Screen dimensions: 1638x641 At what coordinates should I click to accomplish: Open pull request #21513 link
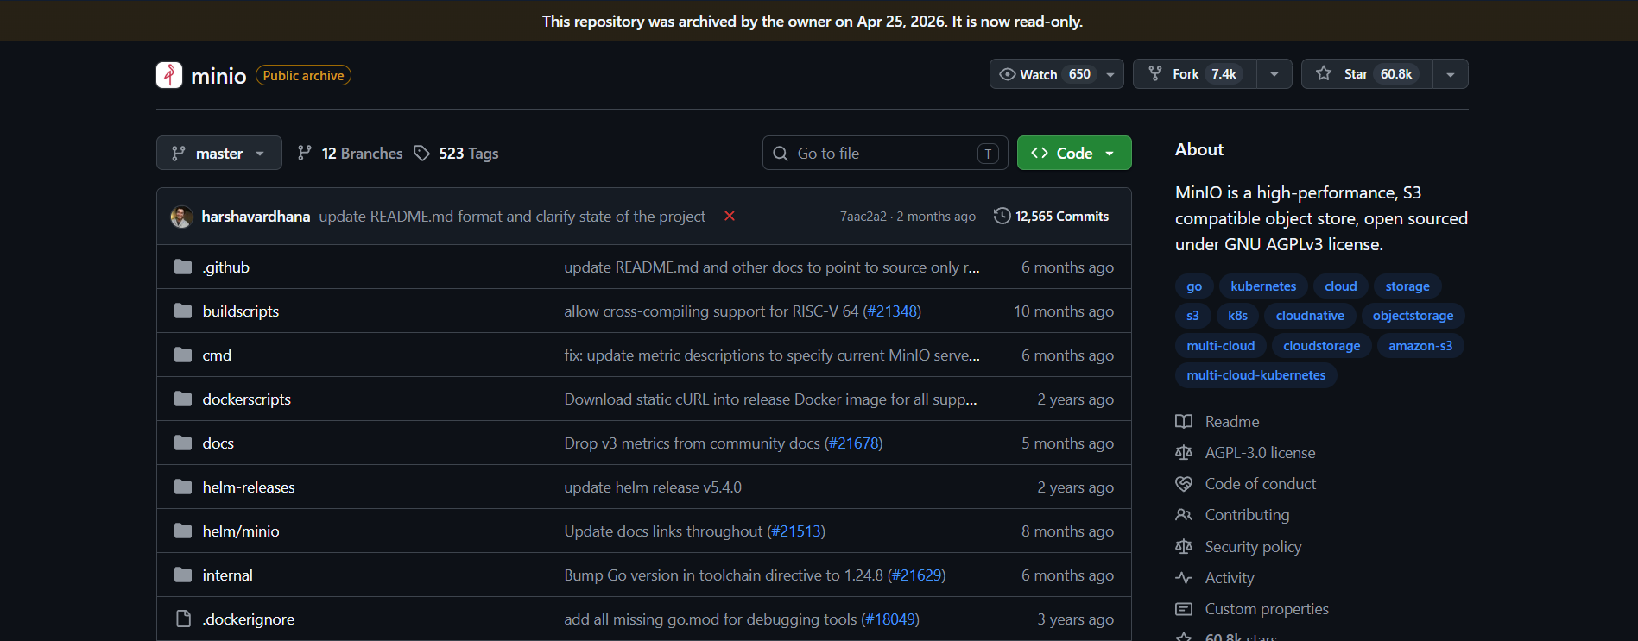point(796,531)
